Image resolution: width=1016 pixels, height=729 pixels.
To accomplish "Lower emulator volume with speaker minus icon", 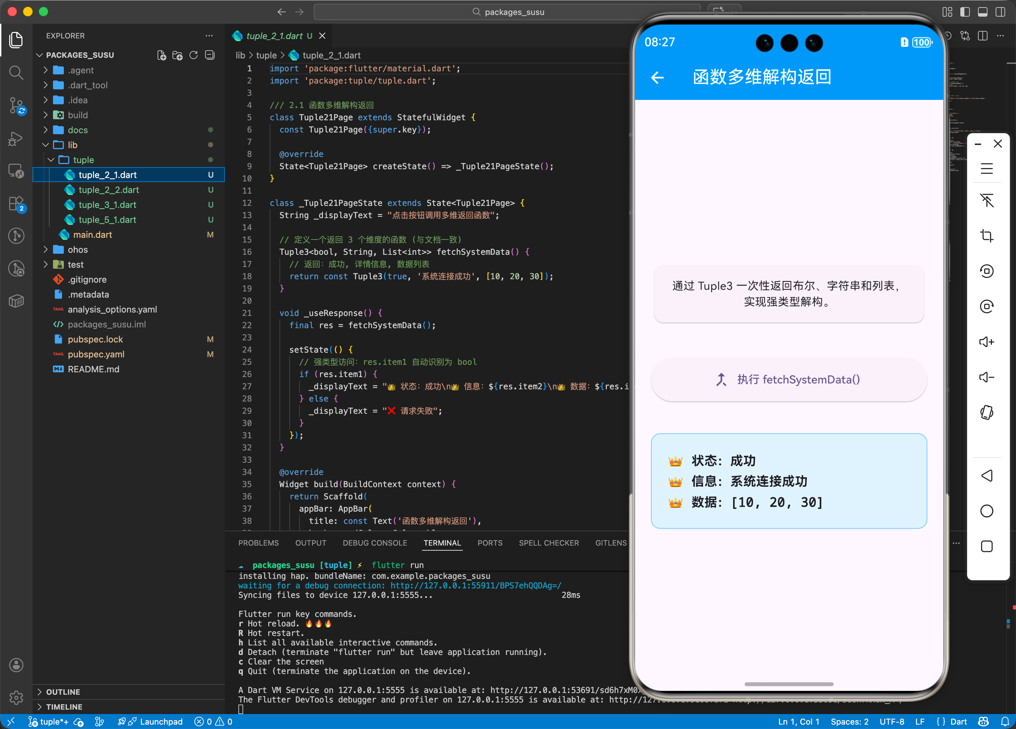I will click(x=986, y=377).
